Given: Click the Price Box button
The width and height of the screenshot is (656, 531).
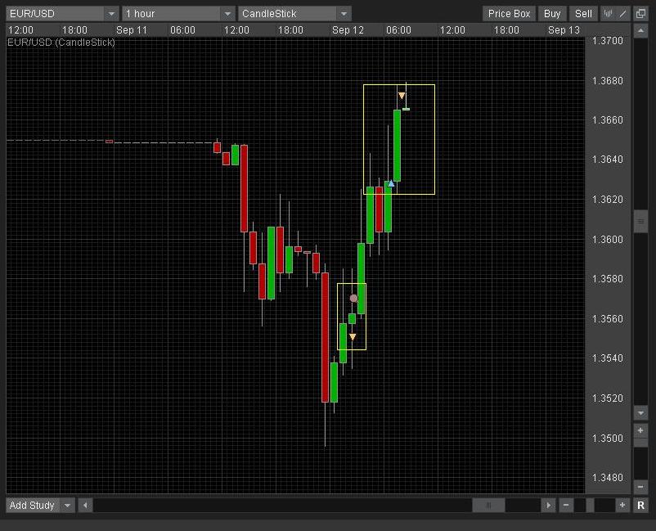Looking at the screenshot, I should point(509,14).
